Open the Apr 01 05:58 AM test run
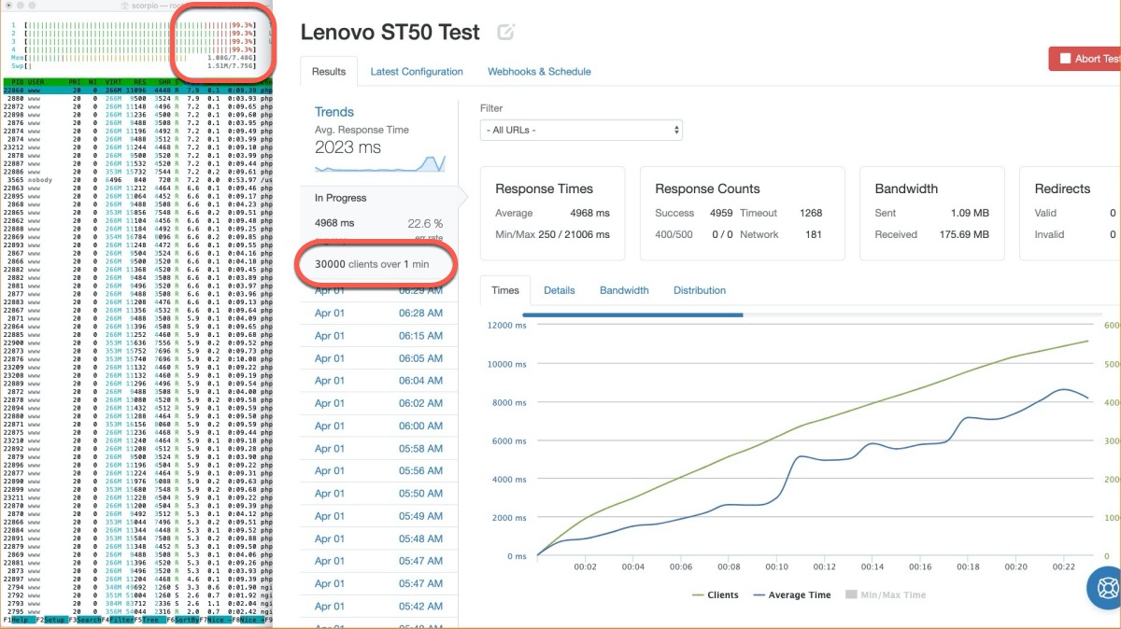The image size is (1121, 629). (x=378, y=448)
